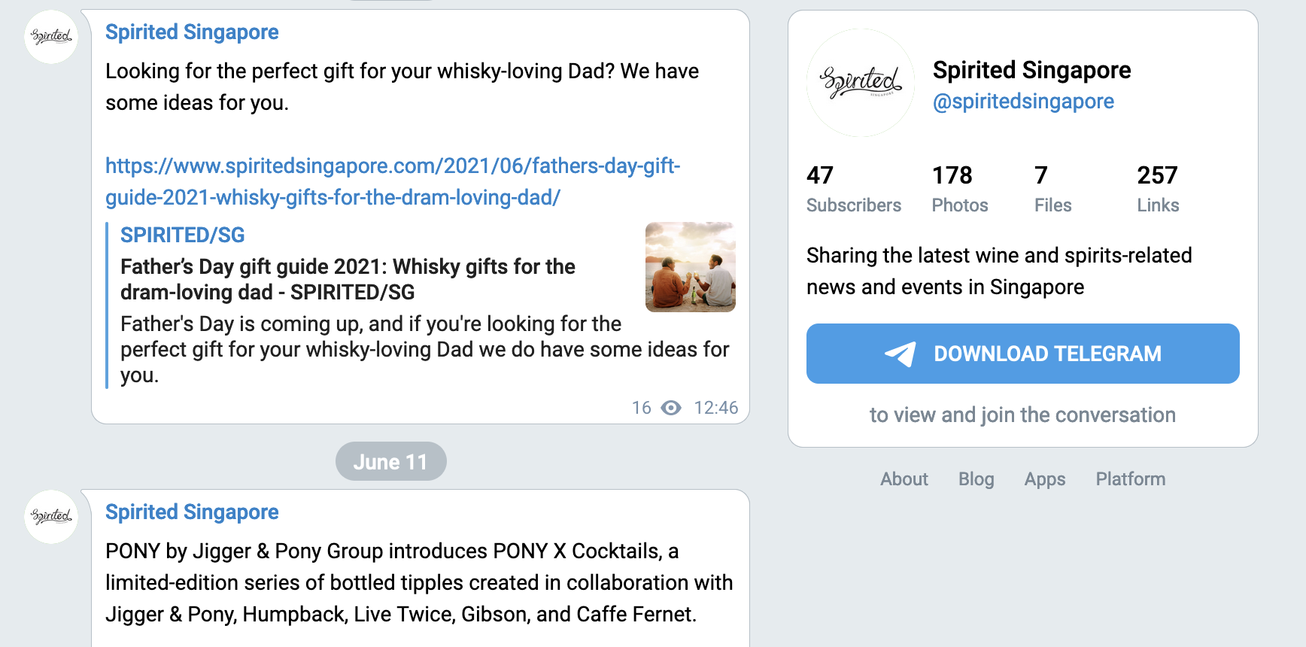Select the 257 Links counter
The width and height of the screenshot is (1306, 647).
pos(1158,189)
